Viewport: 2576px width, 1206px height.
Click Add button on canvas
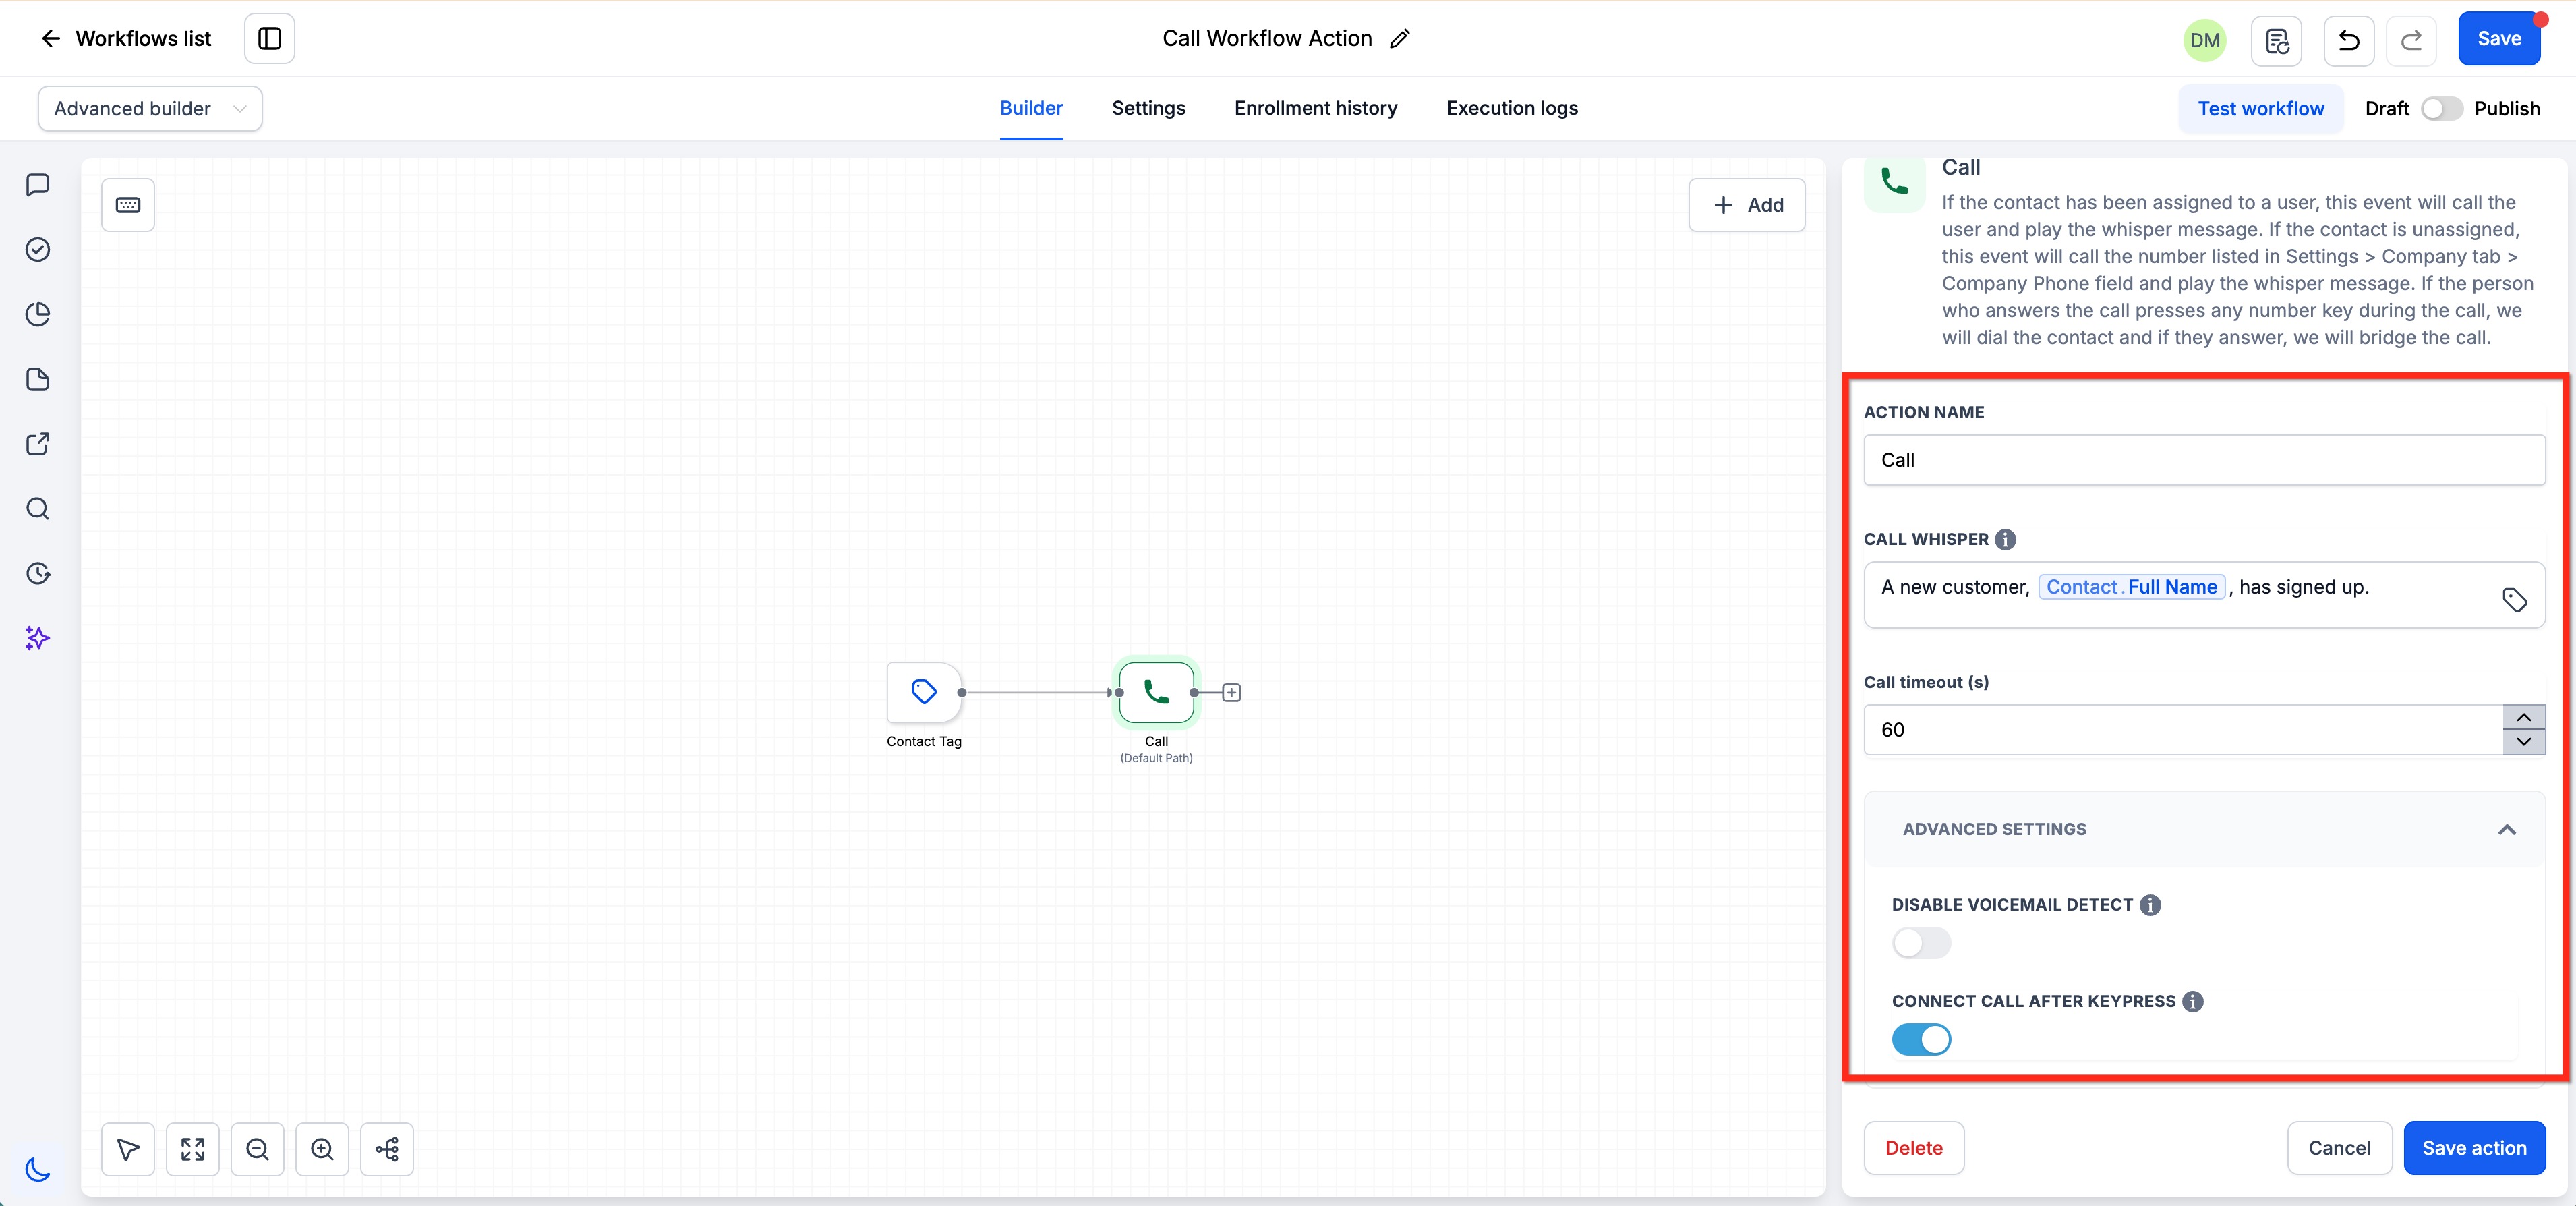[x=1746, y=205]
